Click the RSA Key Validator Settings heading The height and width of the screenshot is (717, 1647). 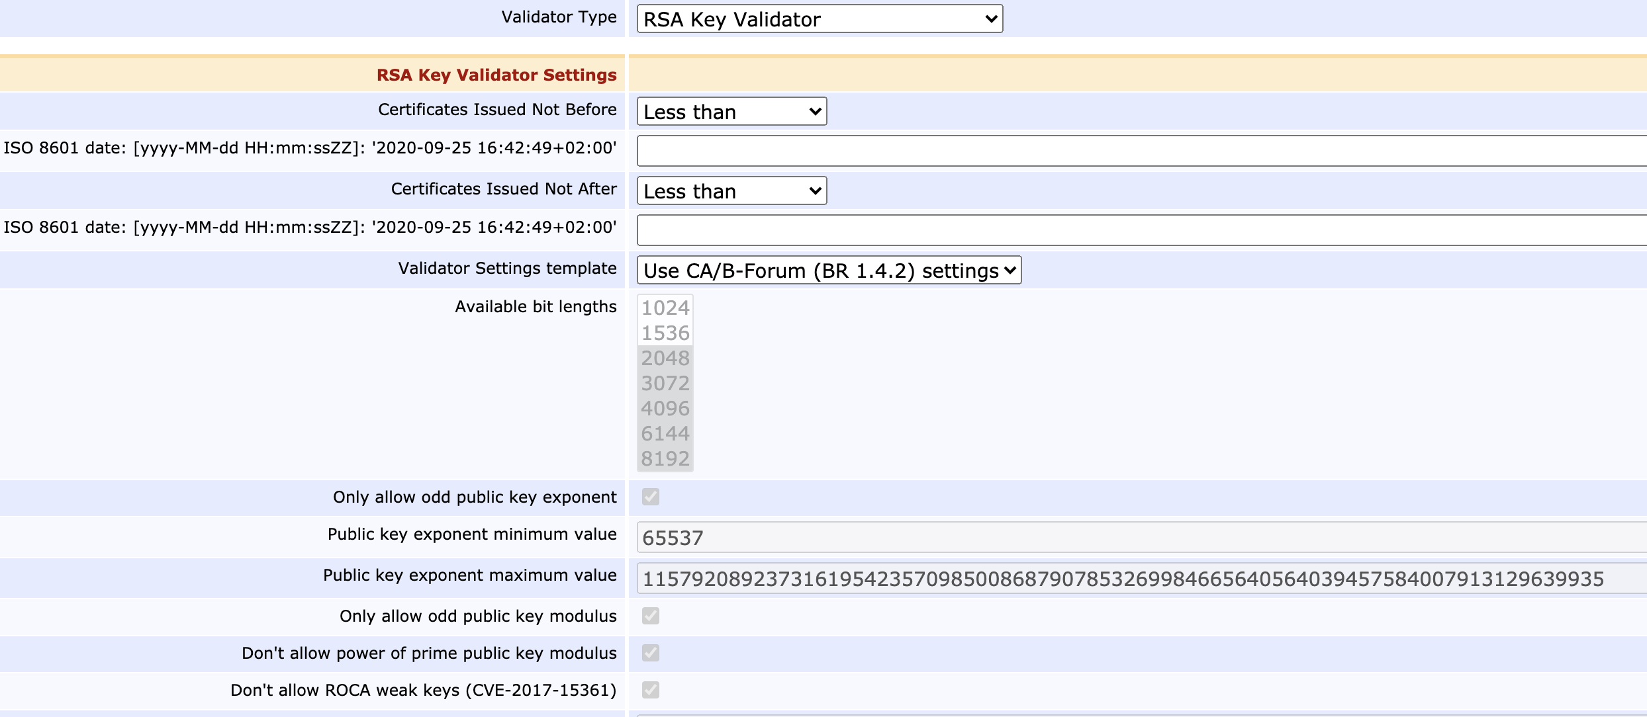[496, 75]
